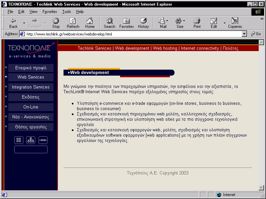The height and width of the screenshot is (199, 266).
Task: Open the Tools menu
Action: (x=66, y=12)
